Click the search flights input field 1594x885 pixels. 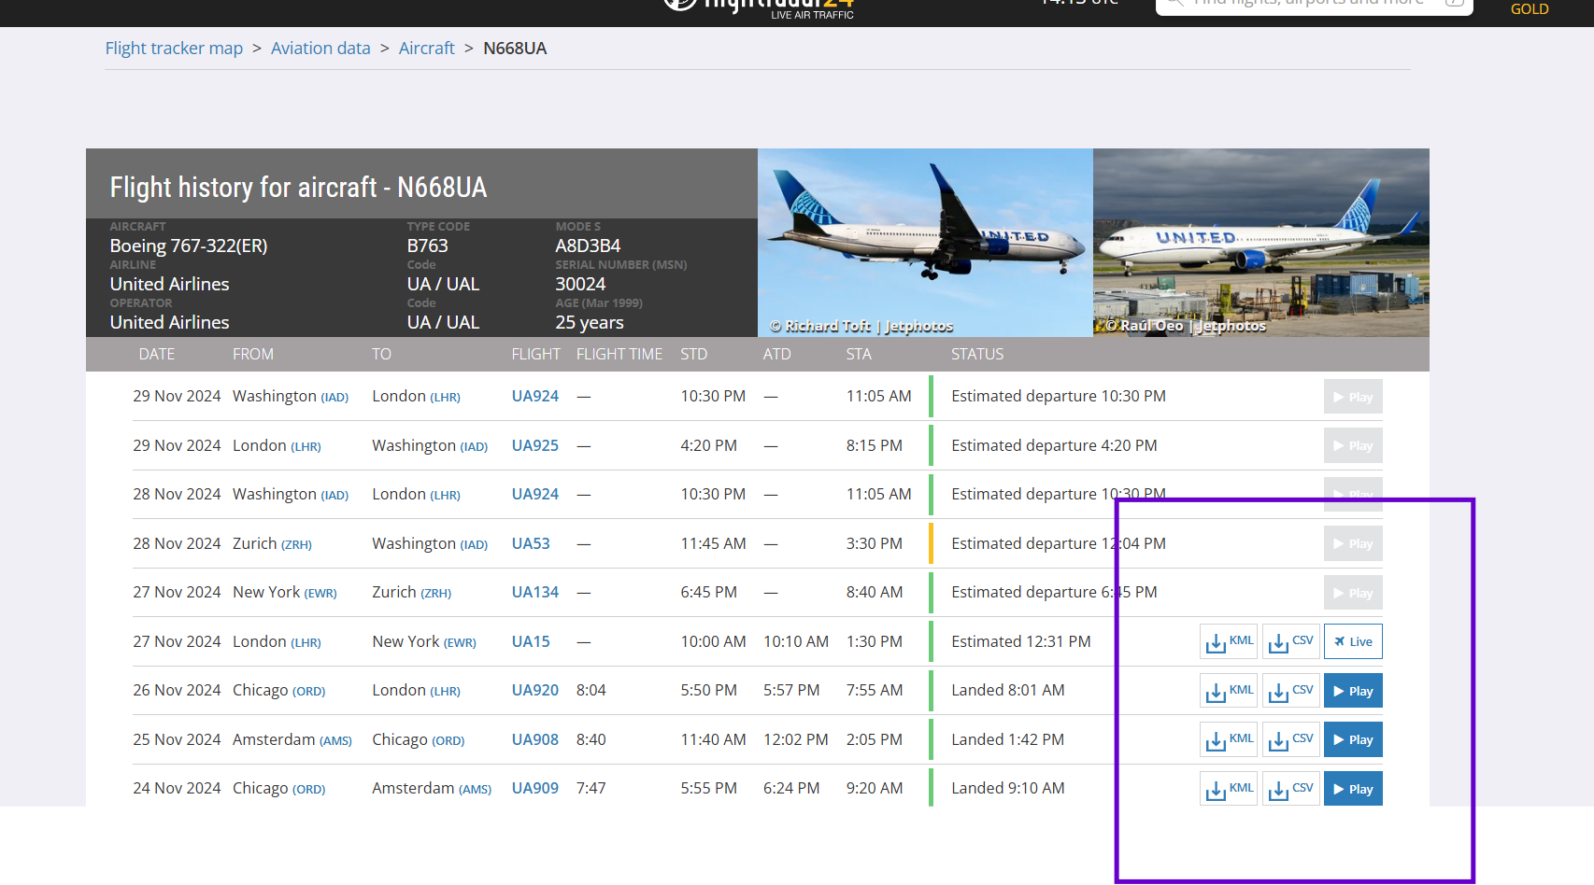[1308, 5]
